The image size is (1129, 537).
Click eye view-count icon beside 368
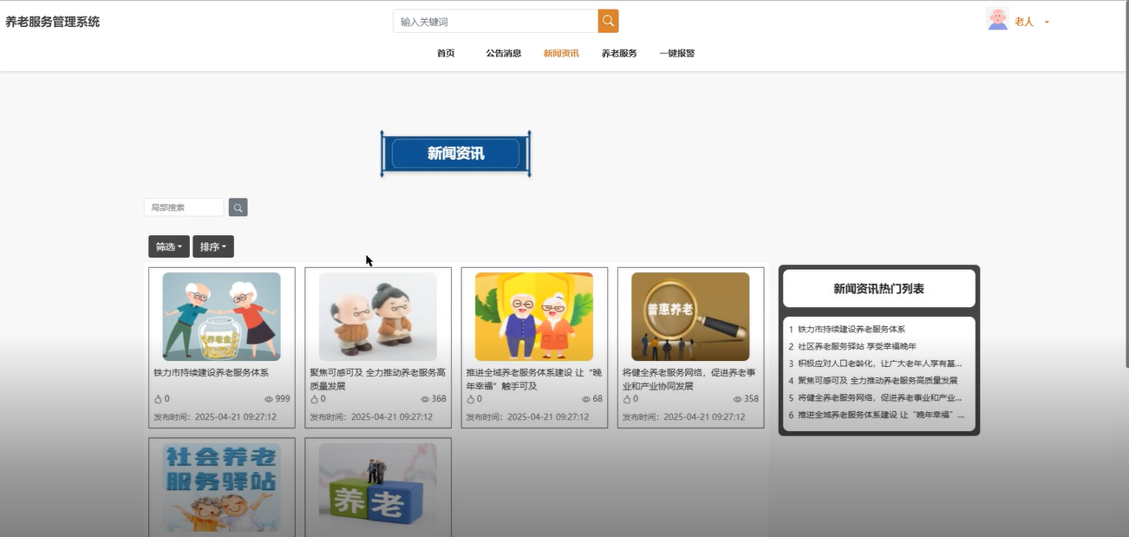coord(425,399)
